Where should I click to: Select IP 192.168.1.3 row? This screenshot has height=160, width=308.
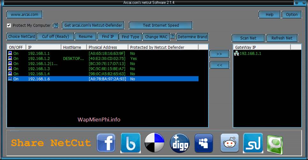(39, 69)
